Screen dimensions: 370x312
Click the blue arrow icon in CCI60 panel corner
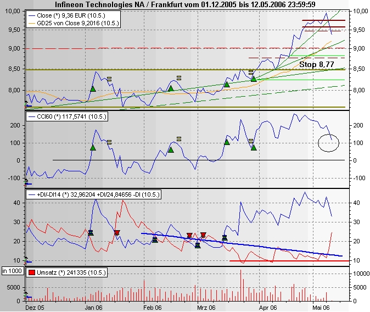[29, 183]
